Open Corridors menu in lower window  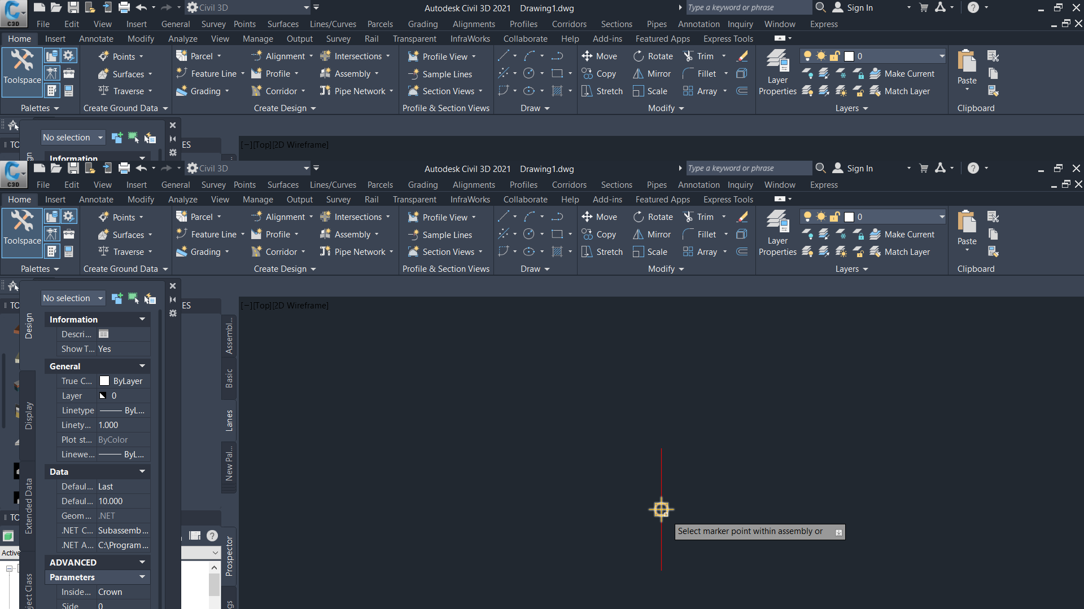coord(569,185)
